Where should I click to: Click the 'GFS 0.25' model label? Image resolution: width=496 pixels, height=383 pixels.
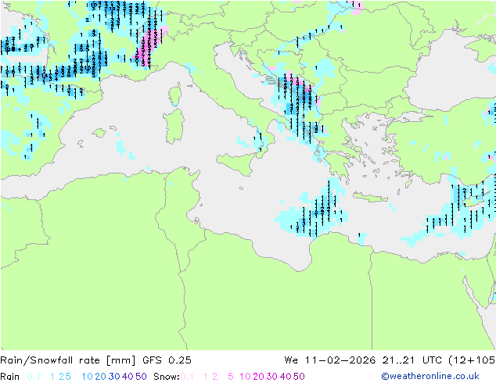[x=167, y=360]
